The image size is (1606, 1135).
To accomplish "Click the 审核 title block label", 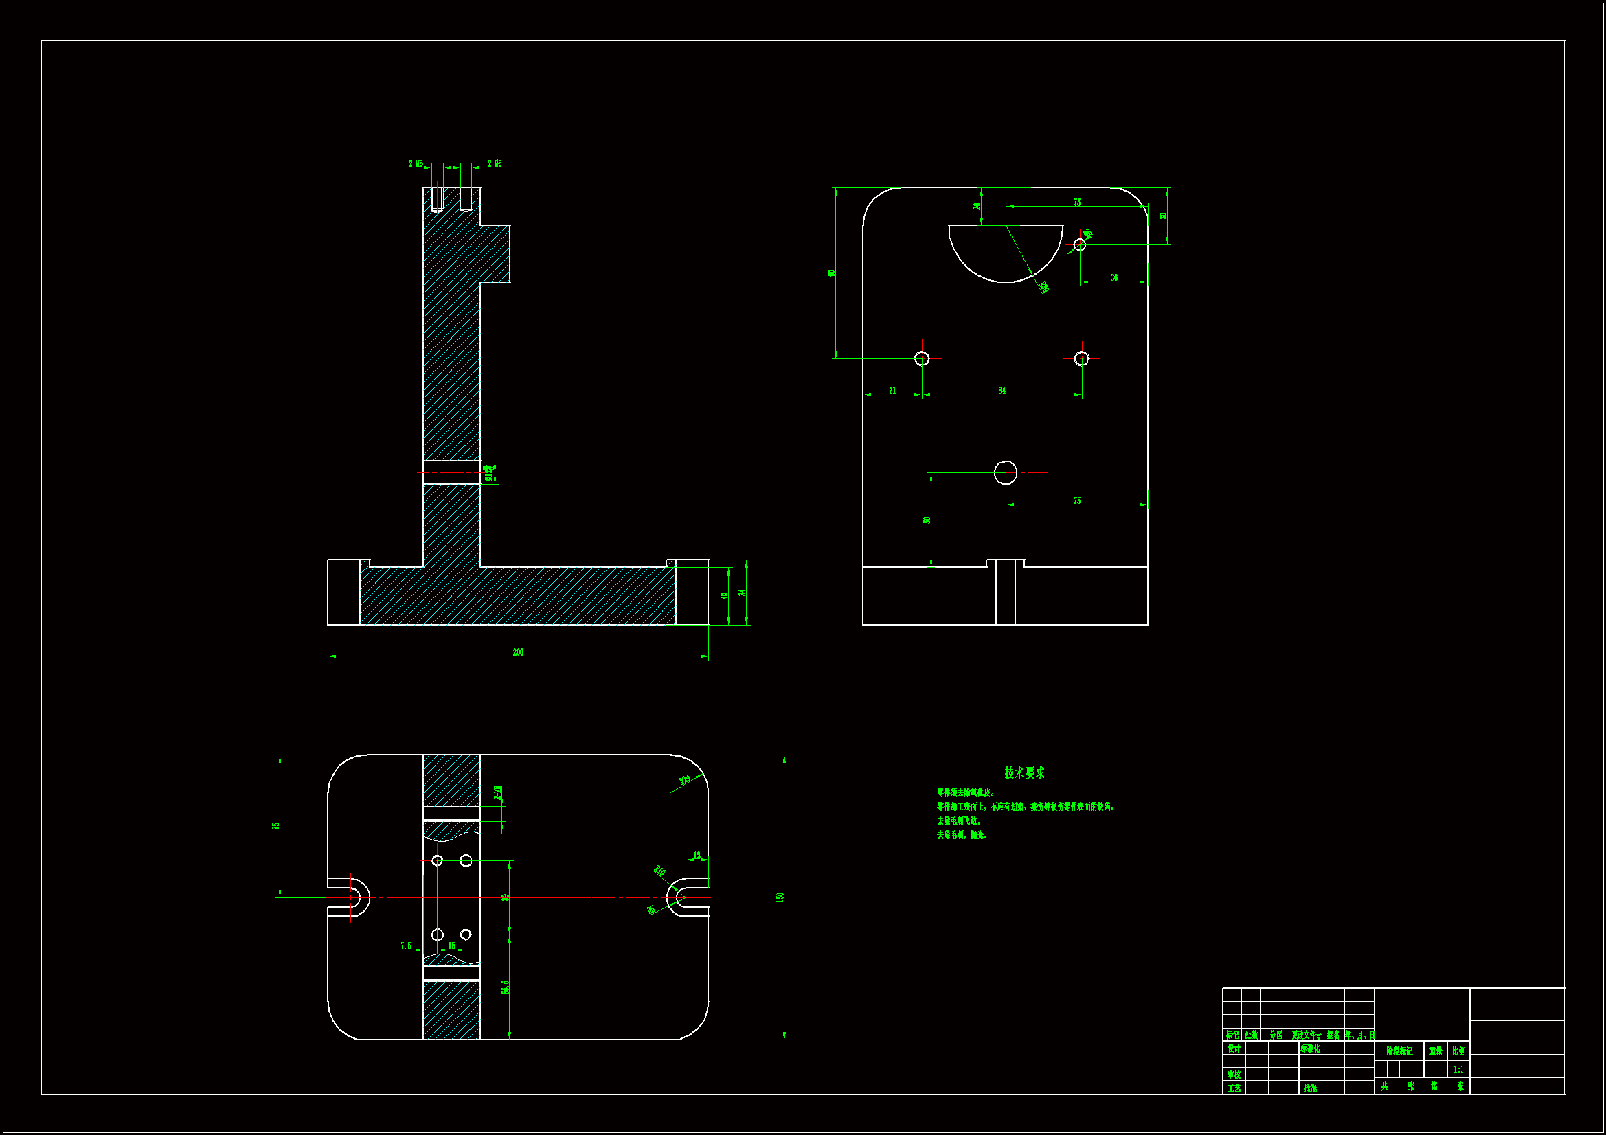I will coord(1234,1075).
